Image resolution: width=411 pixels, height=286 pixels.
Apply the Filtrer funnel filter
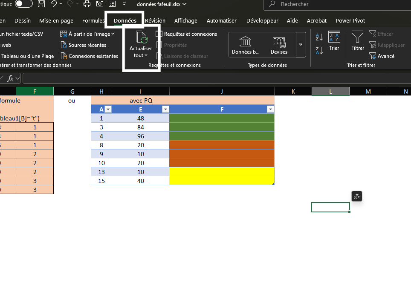358,42
